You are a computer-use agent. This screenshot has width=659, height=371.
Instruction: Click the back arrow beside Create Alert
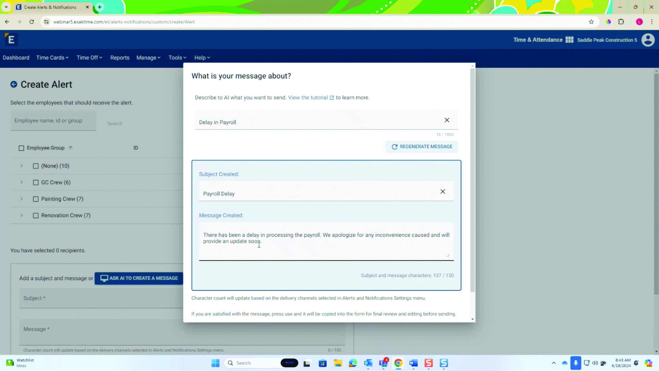(14, 84)
